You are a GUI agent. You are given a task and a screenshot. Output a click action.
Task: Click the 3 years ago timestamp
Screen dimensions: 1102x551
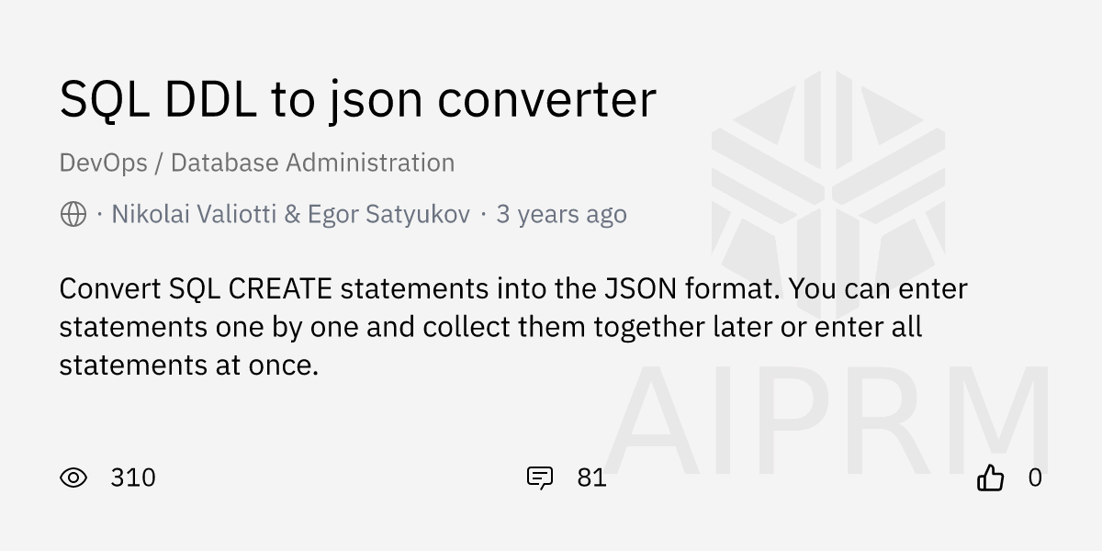point(561,215)
